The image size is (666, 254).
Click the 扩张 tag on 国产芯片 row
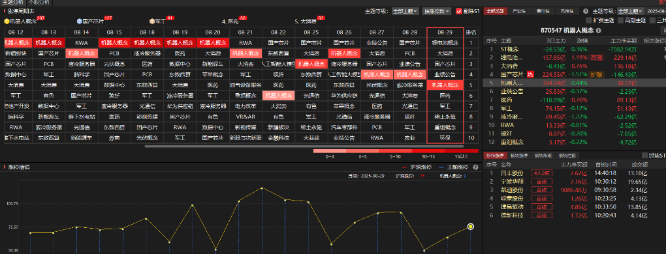point(597,74)
